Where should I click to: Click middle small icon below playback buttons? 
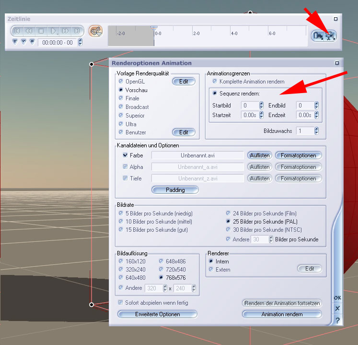click(24, 42)
